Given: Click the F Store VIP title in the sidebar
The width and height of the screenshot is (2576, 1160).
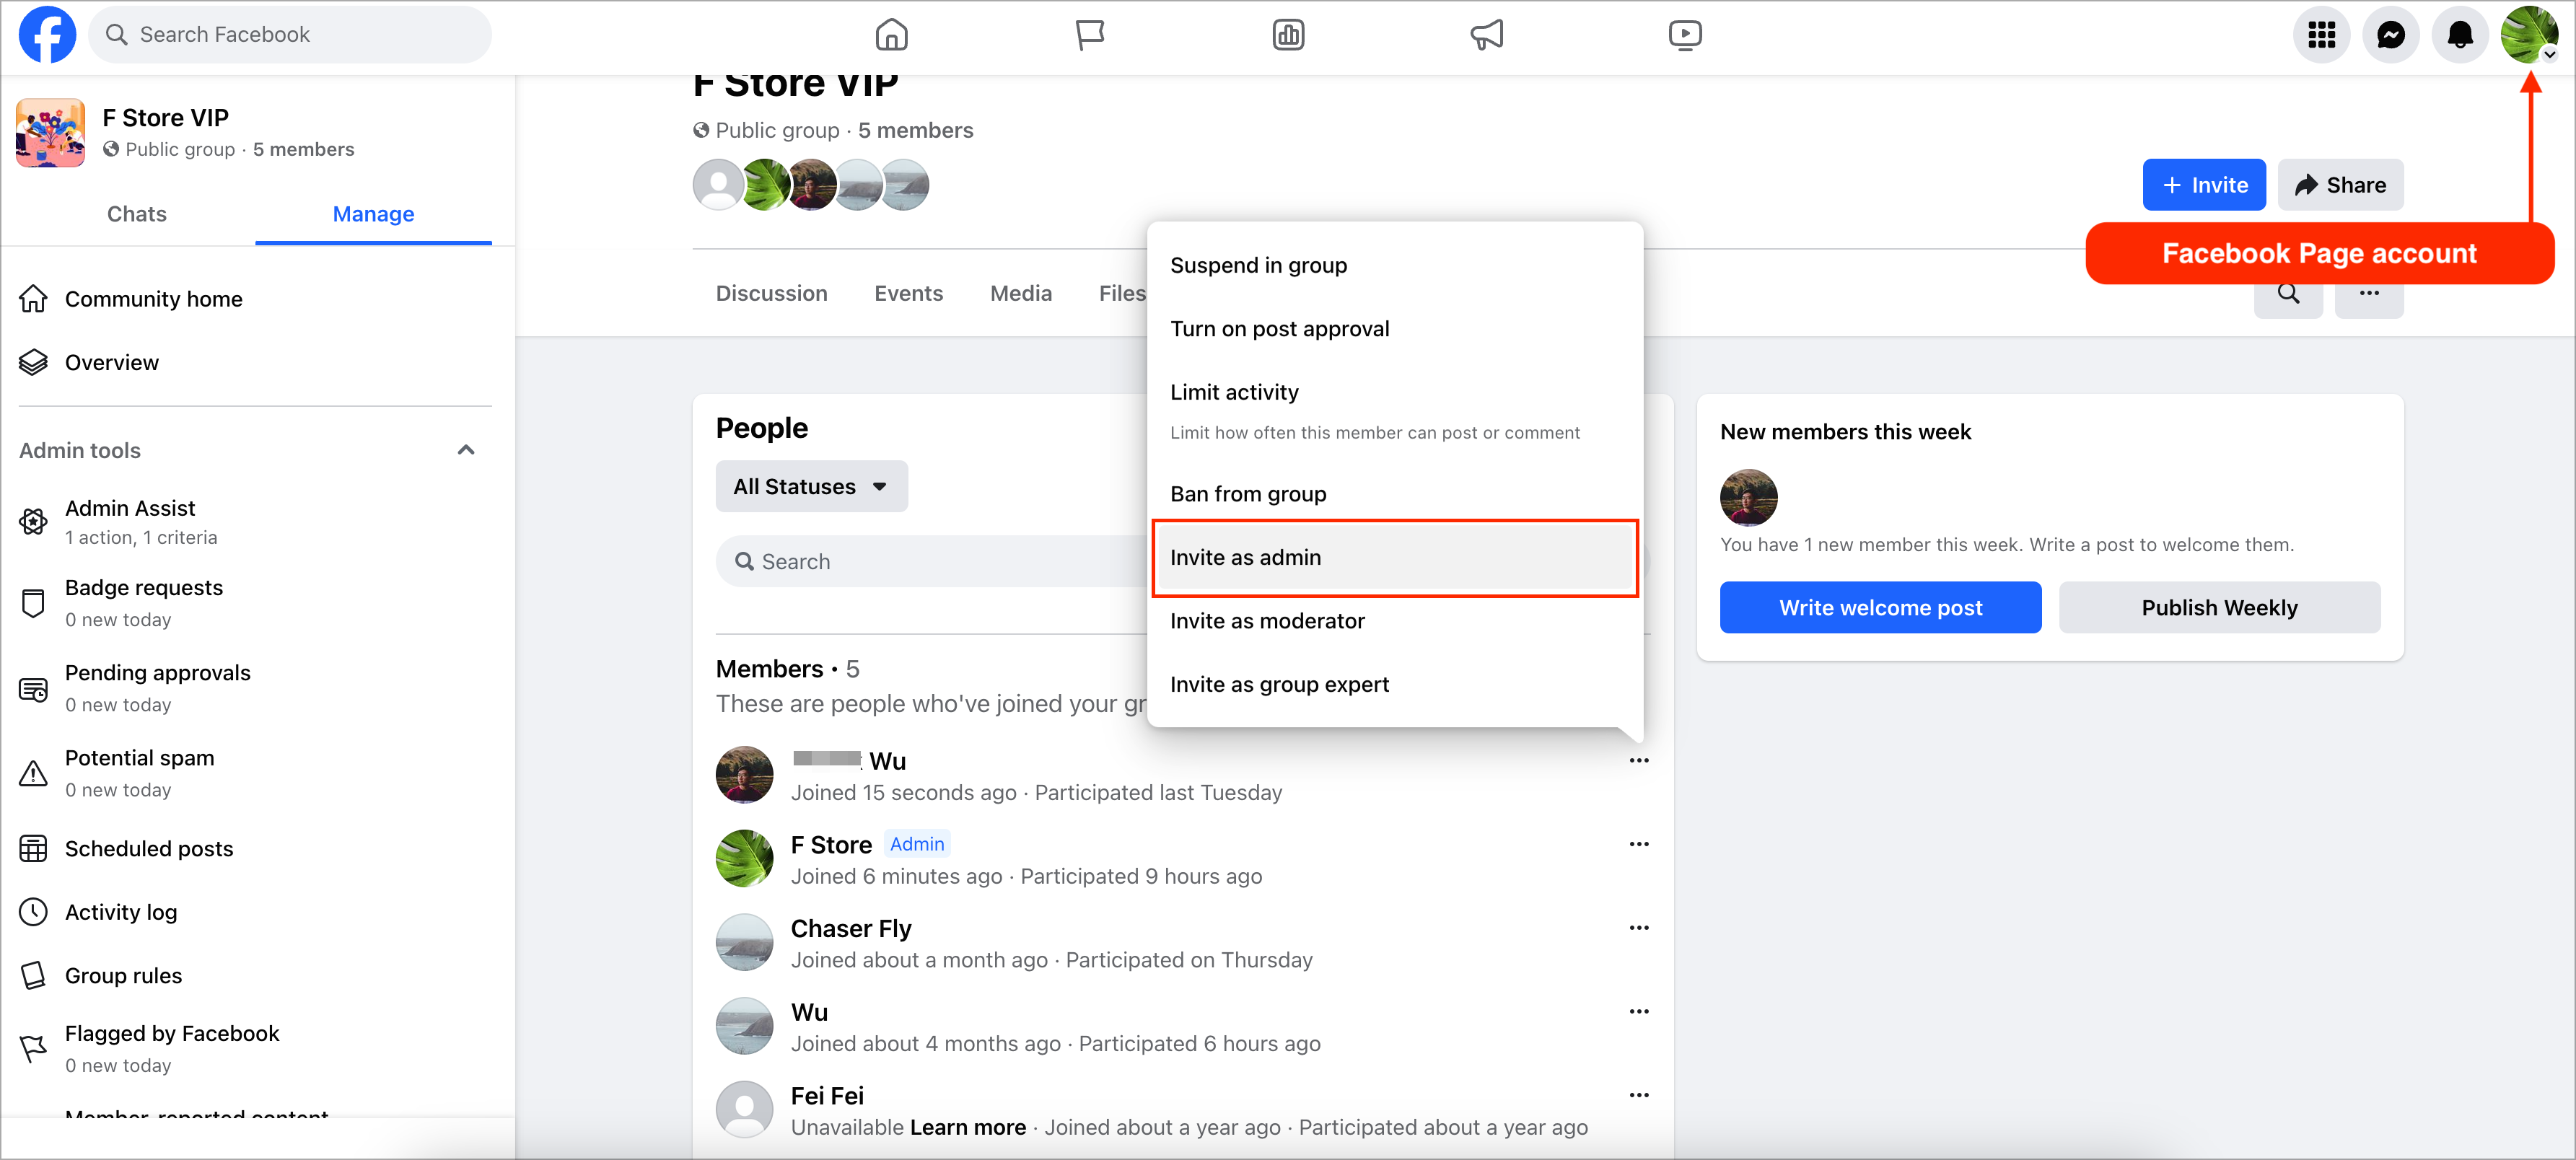Looking at the screenshot, I should coord(165,118).
